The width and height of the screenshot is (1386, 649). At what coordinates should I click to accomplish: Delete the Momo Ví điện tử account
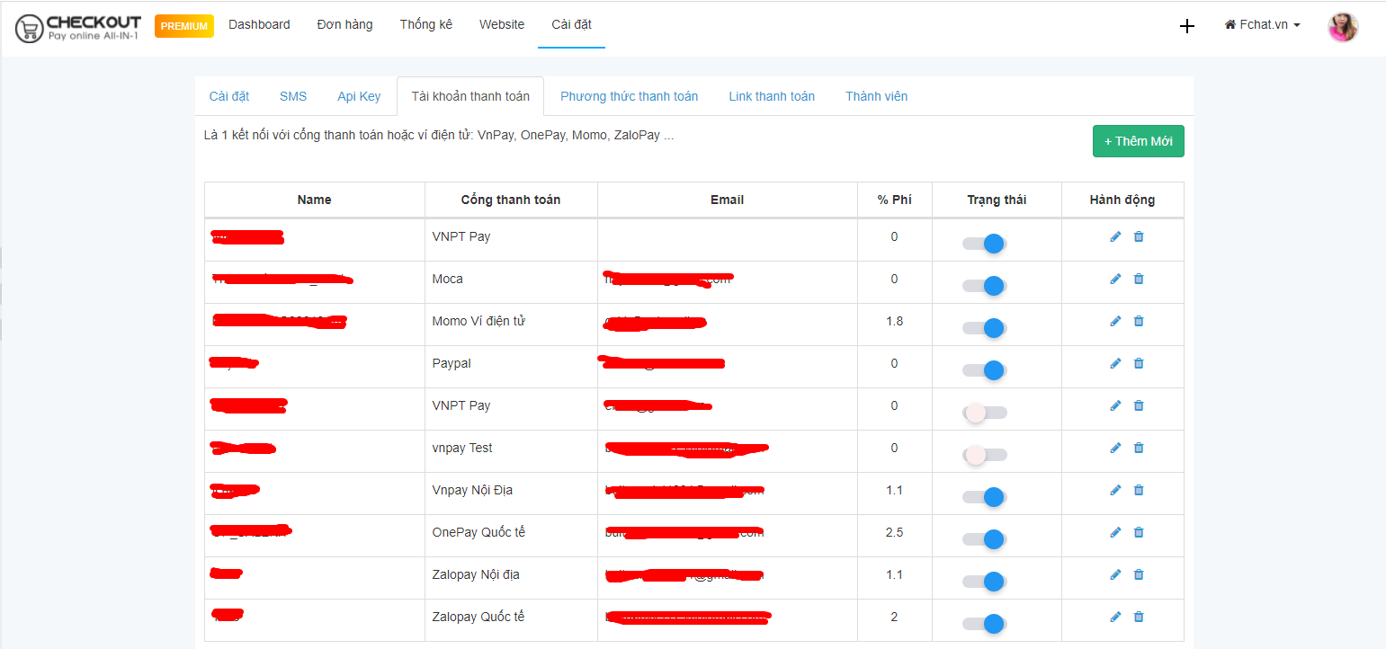(x=1139, y=321)
